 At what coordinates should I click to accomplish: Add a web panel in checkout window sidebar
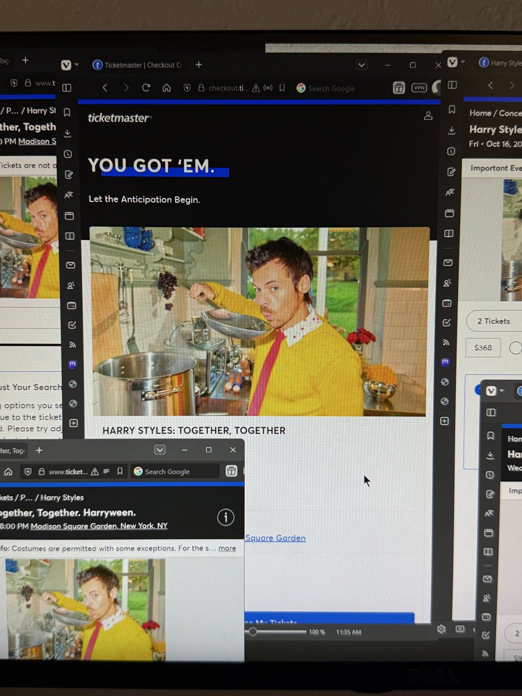pyautogui.click(x=73, y=423)
